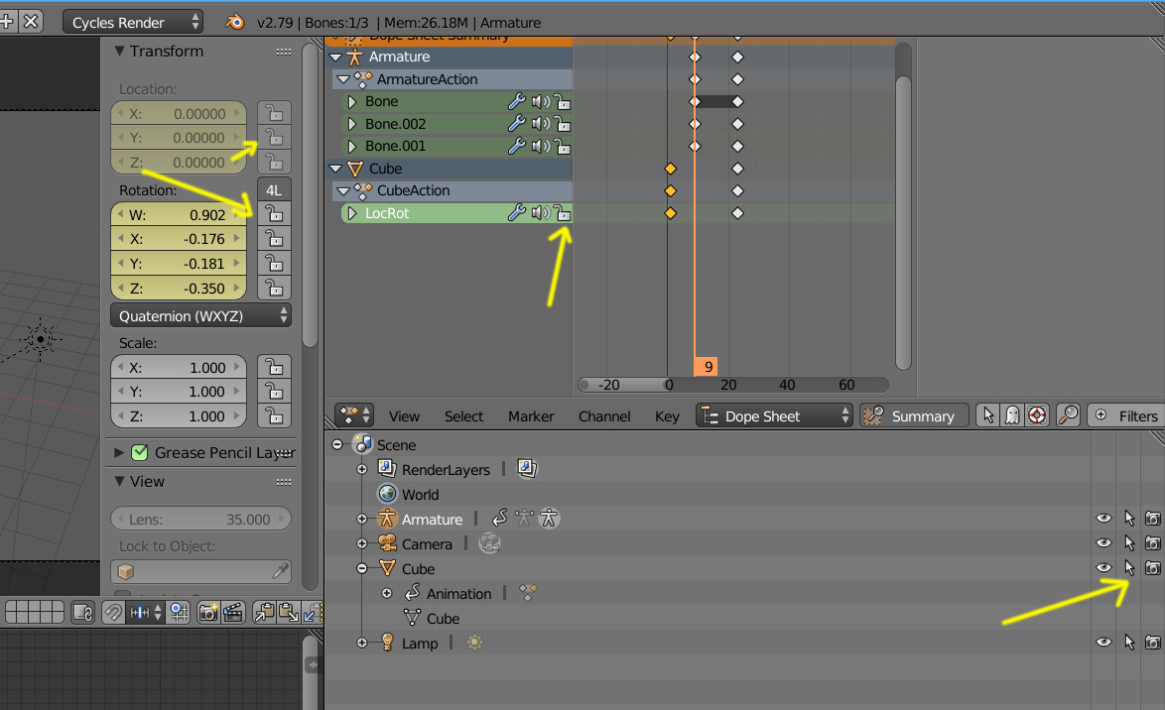Click the current frame marker labeled 9
The width and height of the screenshot is (1165, 710).
click(x=706, y=366)
